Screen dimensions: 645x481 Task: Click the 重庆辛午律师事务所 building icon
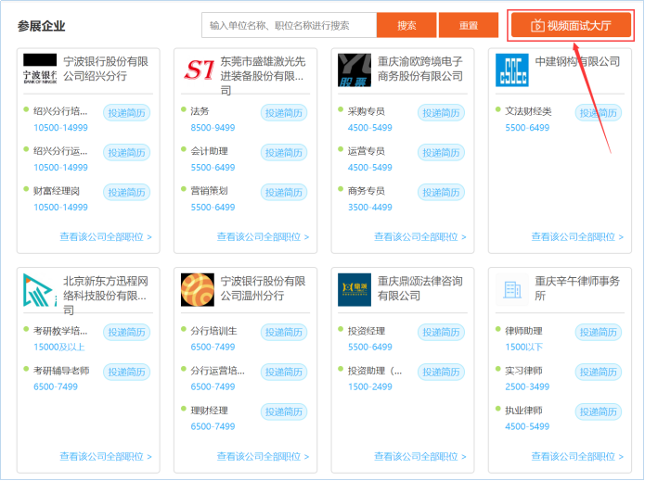click(511, 290)
